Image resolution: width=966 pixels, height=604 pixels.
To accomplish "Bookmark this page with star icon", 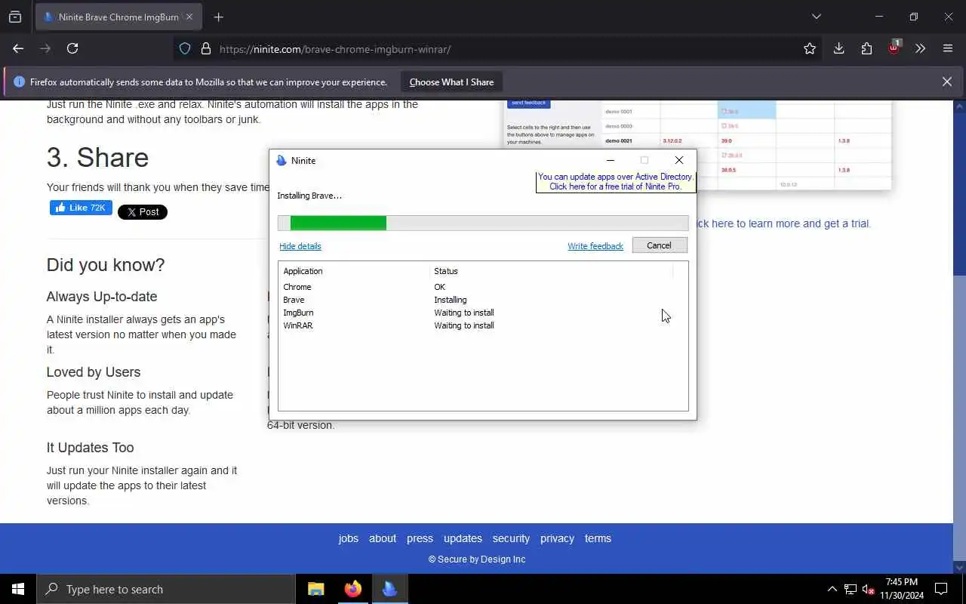I will (x=810, y=48).
